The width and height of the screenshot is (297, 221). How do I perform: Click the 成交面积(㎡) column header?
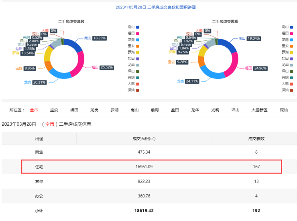(144, 139)
